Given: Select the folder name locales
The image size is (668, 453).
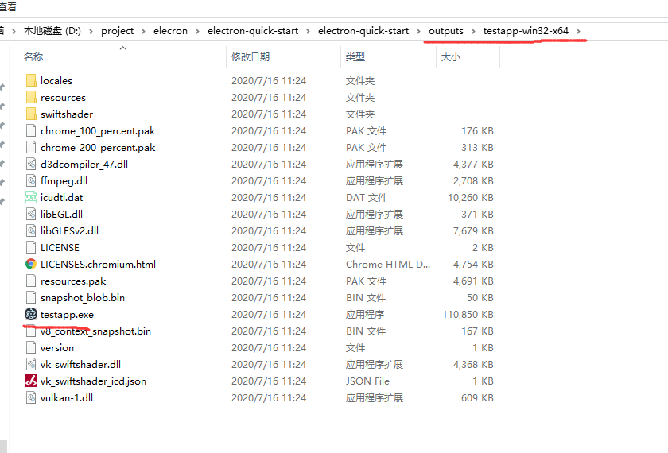Looking at the screenshot, I should point(56,80).
